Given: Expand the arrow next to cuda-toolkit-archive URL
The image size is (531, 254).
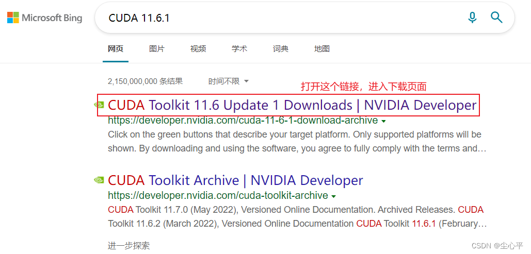Looking at the screenshot, I should point(333,196).
